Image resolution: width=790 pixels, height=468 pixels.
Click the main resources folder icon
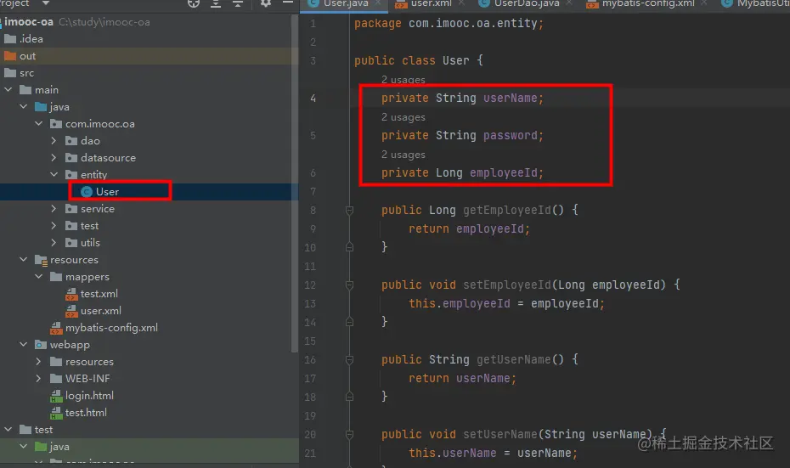41,260
